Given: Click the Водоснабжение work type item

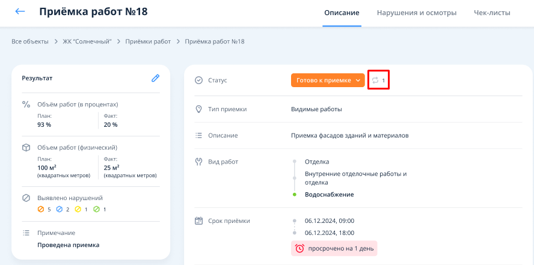Looking at the screenshot, I should point(329,194).
